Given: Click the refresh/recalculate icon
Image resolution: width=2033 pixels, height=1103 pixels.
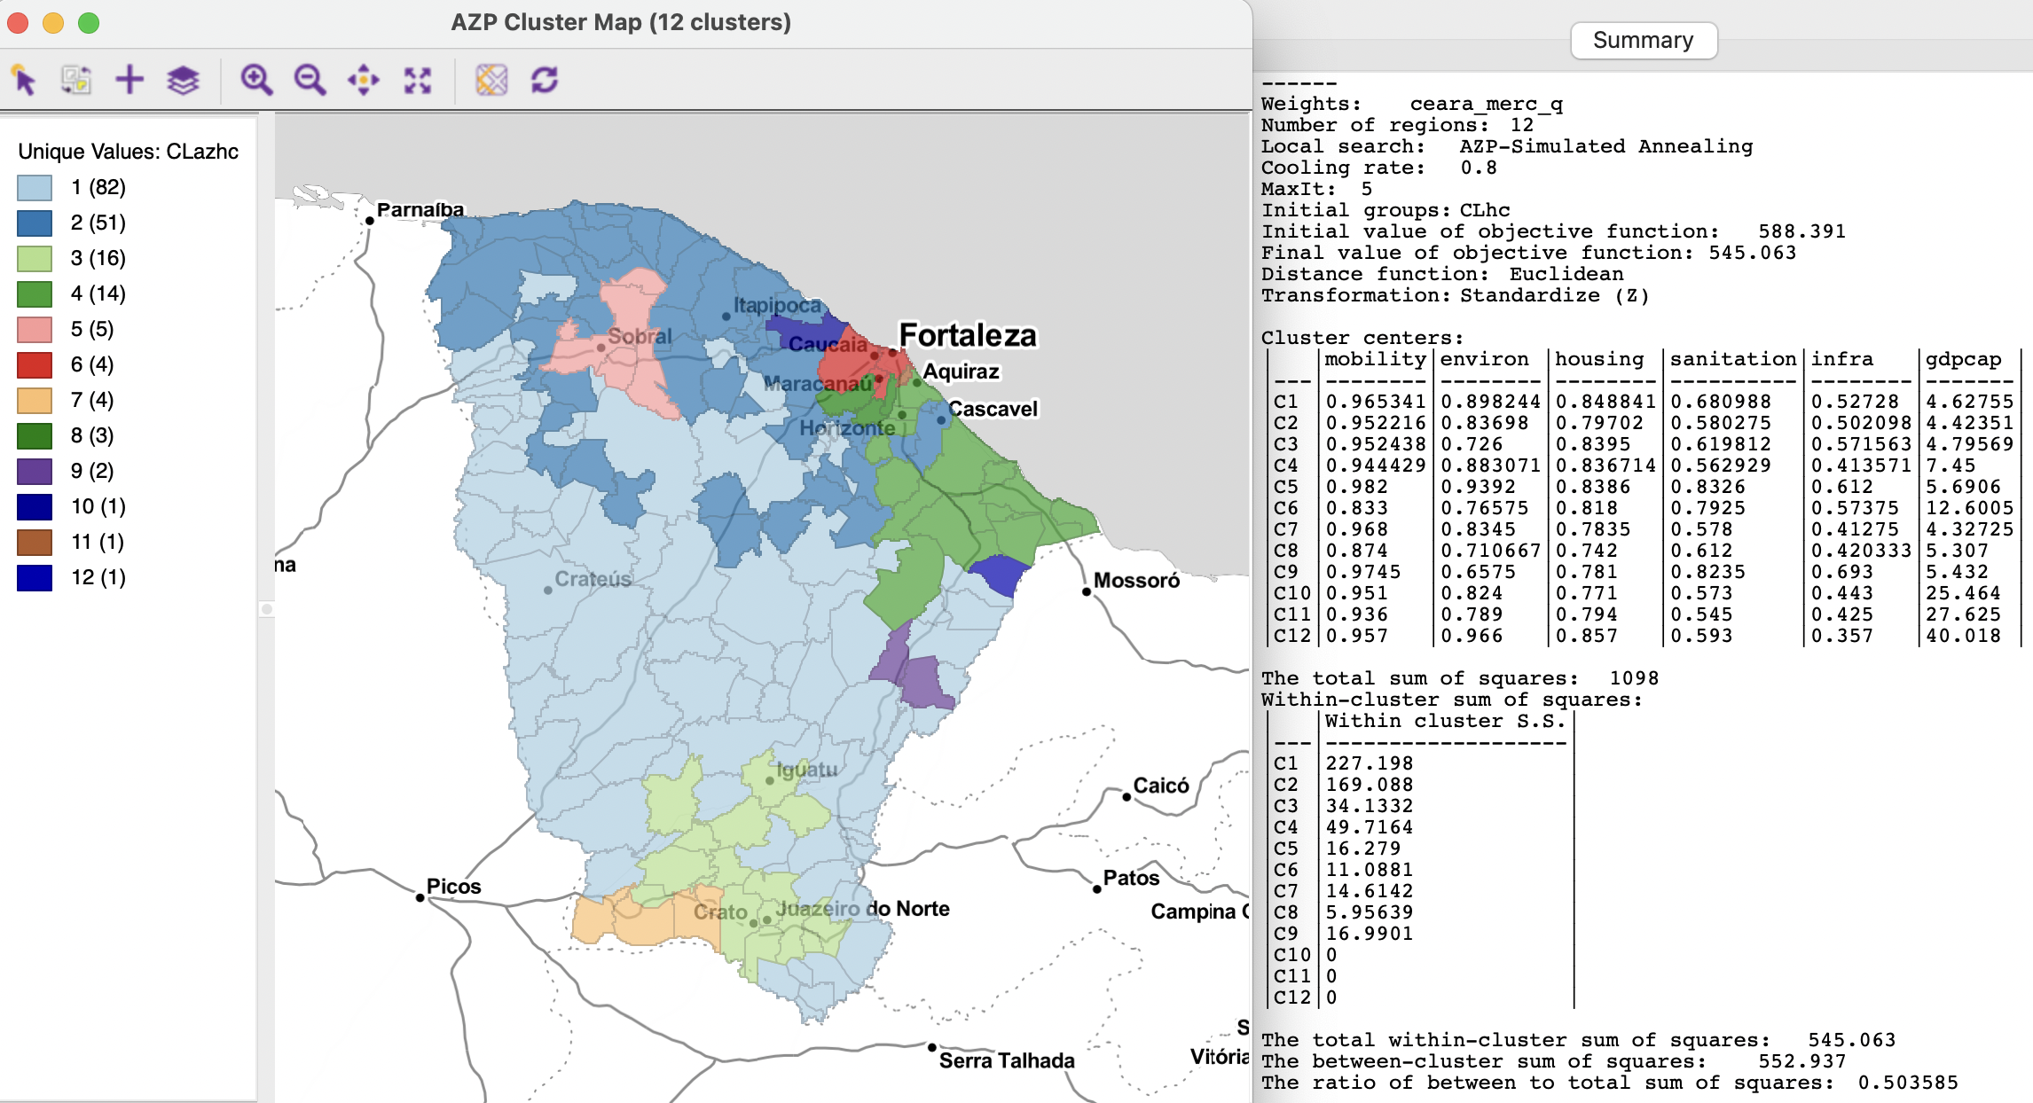Looking at the screenshot, I should pyautogui.click(x=542, y=79).
